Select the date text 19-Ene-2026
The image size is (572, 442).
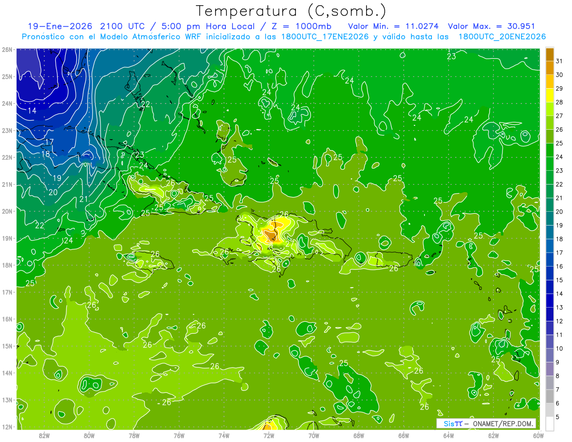click(x=60, y=26)
